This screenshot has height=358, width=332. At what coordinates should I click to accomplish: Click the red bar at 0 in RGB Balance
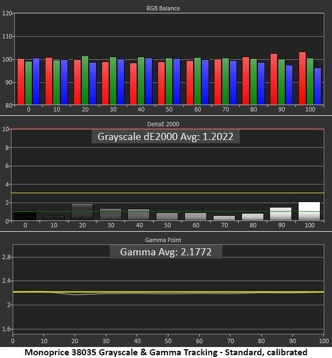click(x=21, y=82)
